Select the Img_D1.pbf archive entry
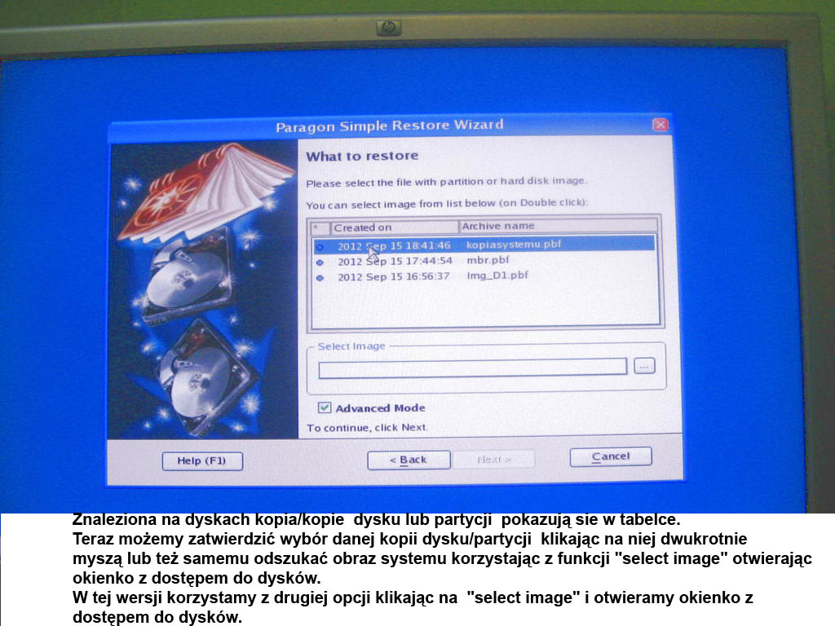835x626 pixels. (x=497, y=276)
